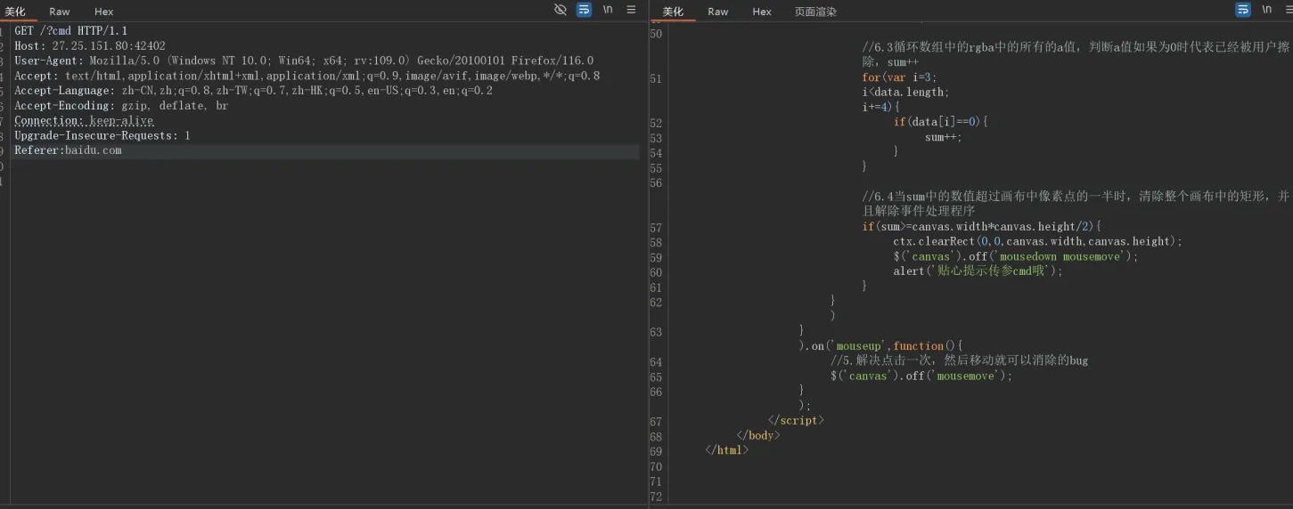The height and width of the screenshot is (509, 1293).
Task: Toggle line wrap icon in response pane
Action: pos(1243,10)
